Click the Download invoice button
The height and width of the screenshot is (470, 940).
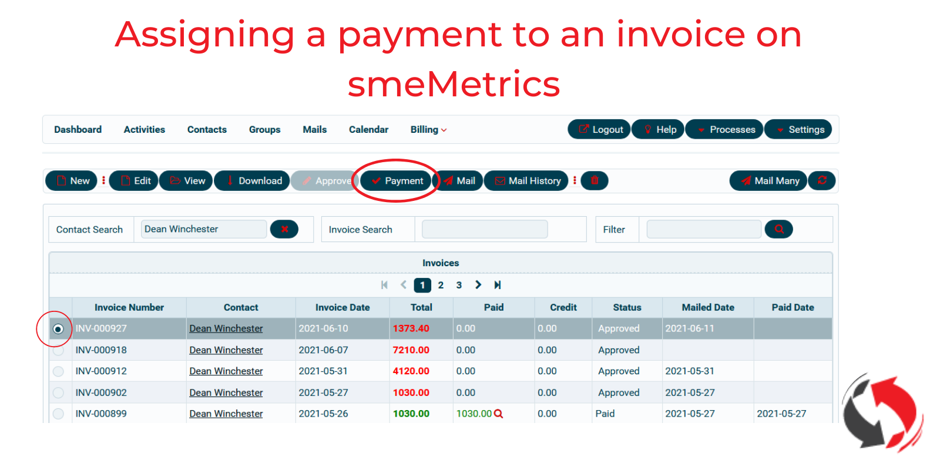point(252,180)
